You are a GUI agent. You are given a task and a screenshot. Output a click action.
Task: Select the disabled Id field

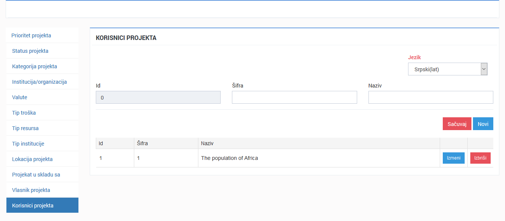point(158,97)
